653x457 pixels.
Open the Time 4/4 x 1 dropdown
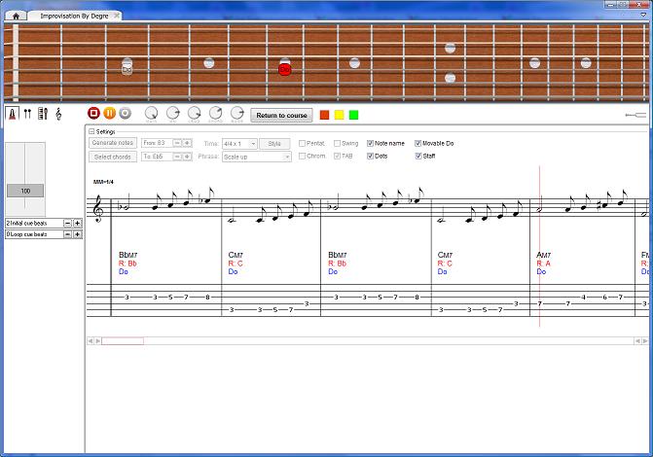[238, 143]
